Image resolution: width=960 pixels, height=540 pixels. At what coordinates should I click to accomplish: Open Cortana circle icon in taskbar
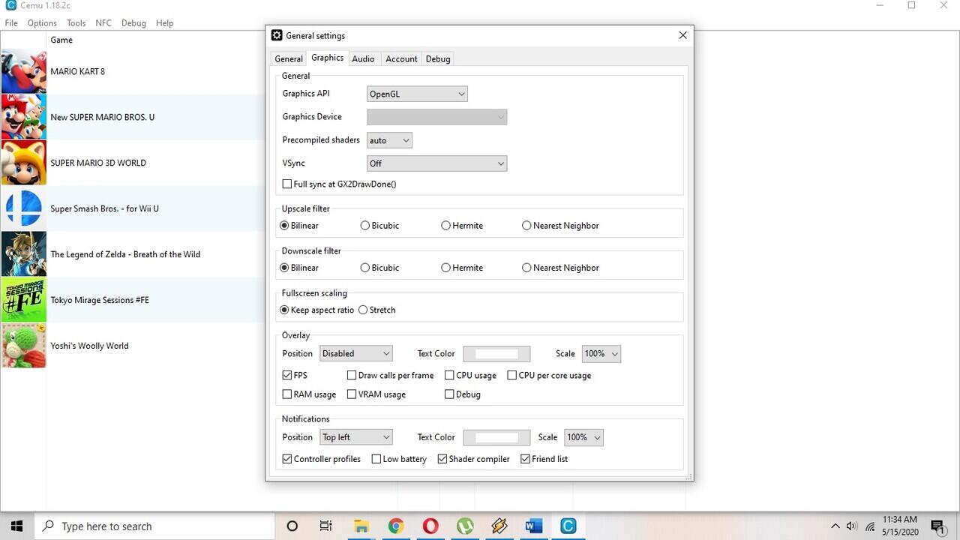[292, 526]
